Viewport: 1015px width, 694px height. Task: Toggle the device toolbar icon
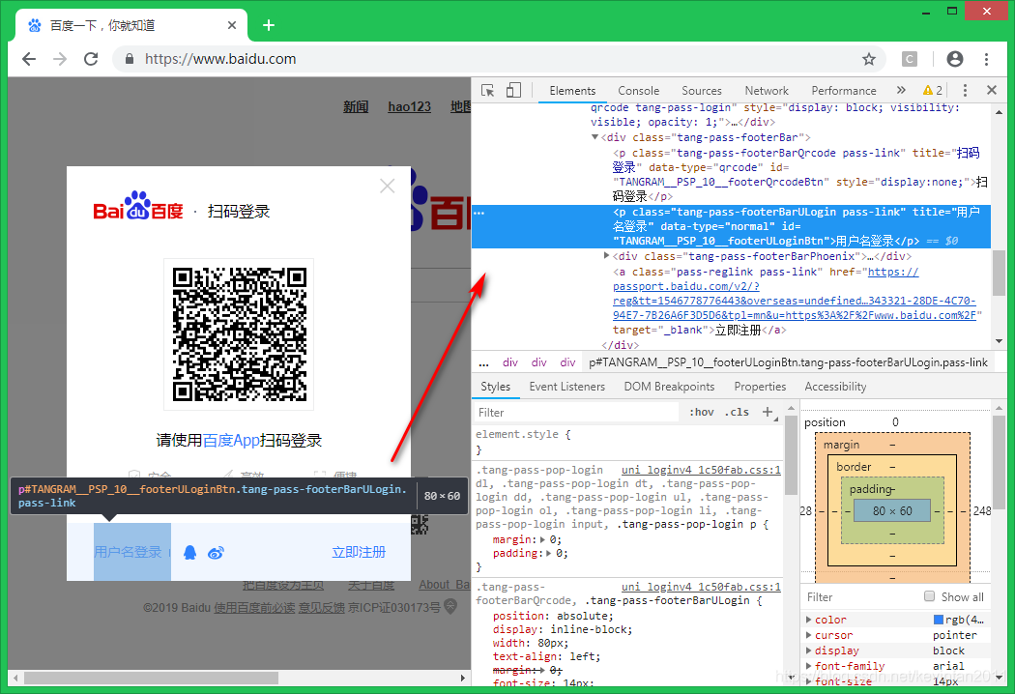point(513,91)
